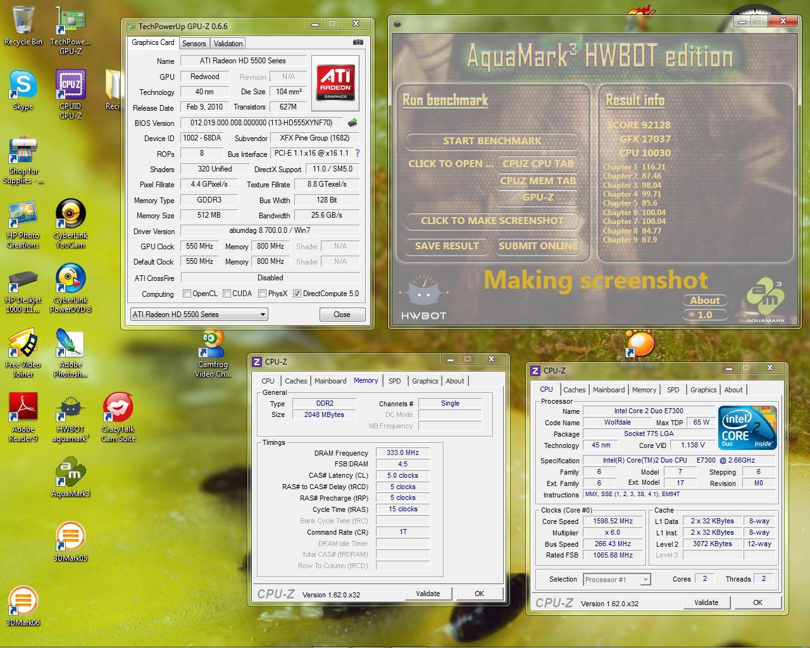Click the Intel Core 2 Duo logo
The height and width of the screenshot is (648, 810).
coord(748,427)
